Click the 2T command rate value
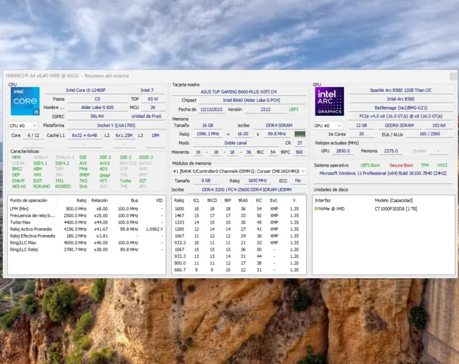The image size is (459, 364). pos(299,143)
